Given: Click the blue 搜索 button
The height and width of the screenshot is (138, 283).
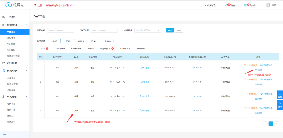Looking at the screenshot, I should (x=170, y=30).
